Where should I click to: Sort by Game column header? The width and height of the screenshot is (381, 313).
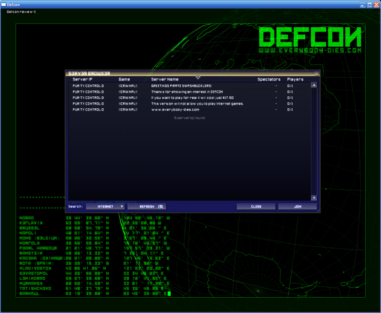click(124, 79)
